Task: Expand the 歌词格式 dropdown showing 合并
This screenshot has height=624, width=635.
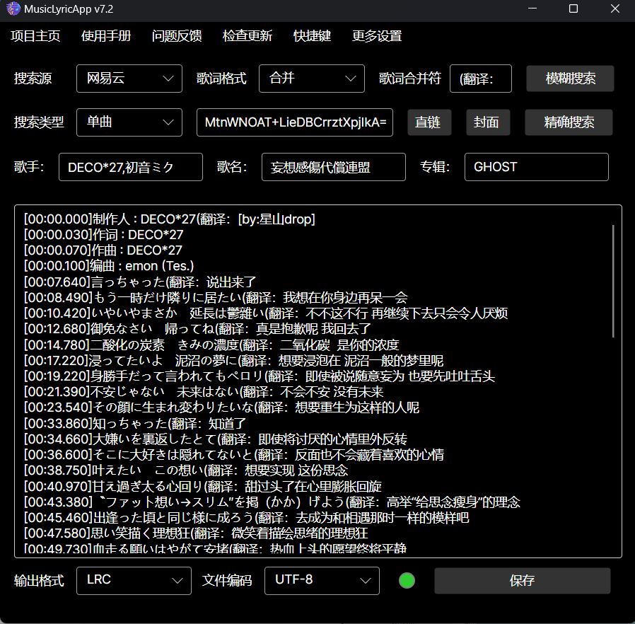Action: 312,79
